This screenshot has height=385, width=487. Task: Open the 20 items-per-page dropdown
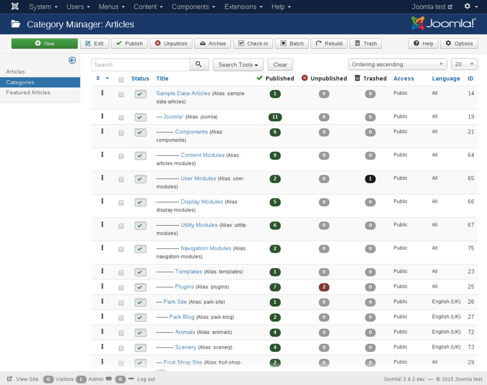(464, 64)
